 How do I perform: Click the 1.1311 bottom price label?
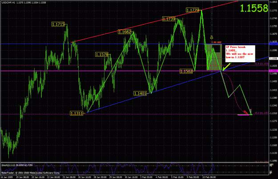pos(77,113)
